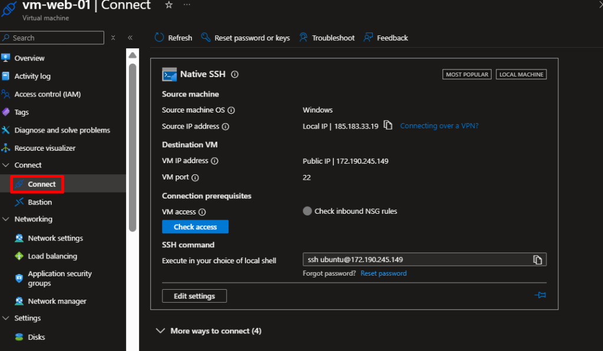Copy the source IP address
The image size is (603, 351).
387,125
